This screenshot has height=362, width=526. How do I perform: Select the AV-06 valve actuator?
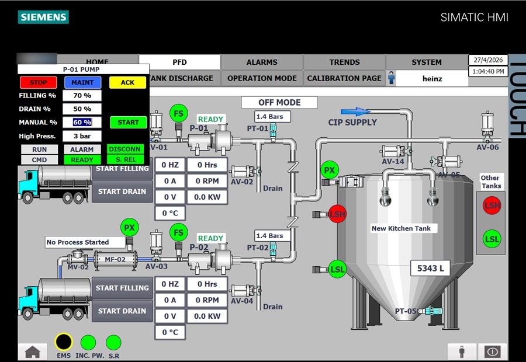point(487,126)
